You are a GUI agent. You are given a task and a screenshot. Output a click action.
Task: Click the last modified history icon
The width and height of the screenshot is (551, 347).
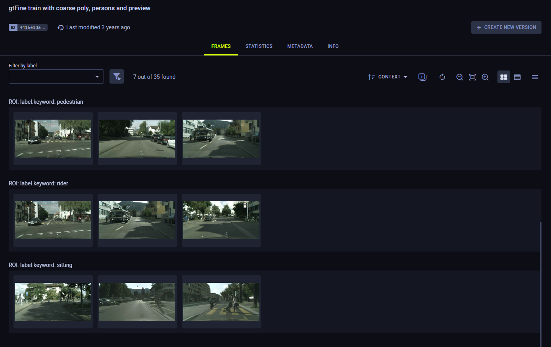[61, 27]
